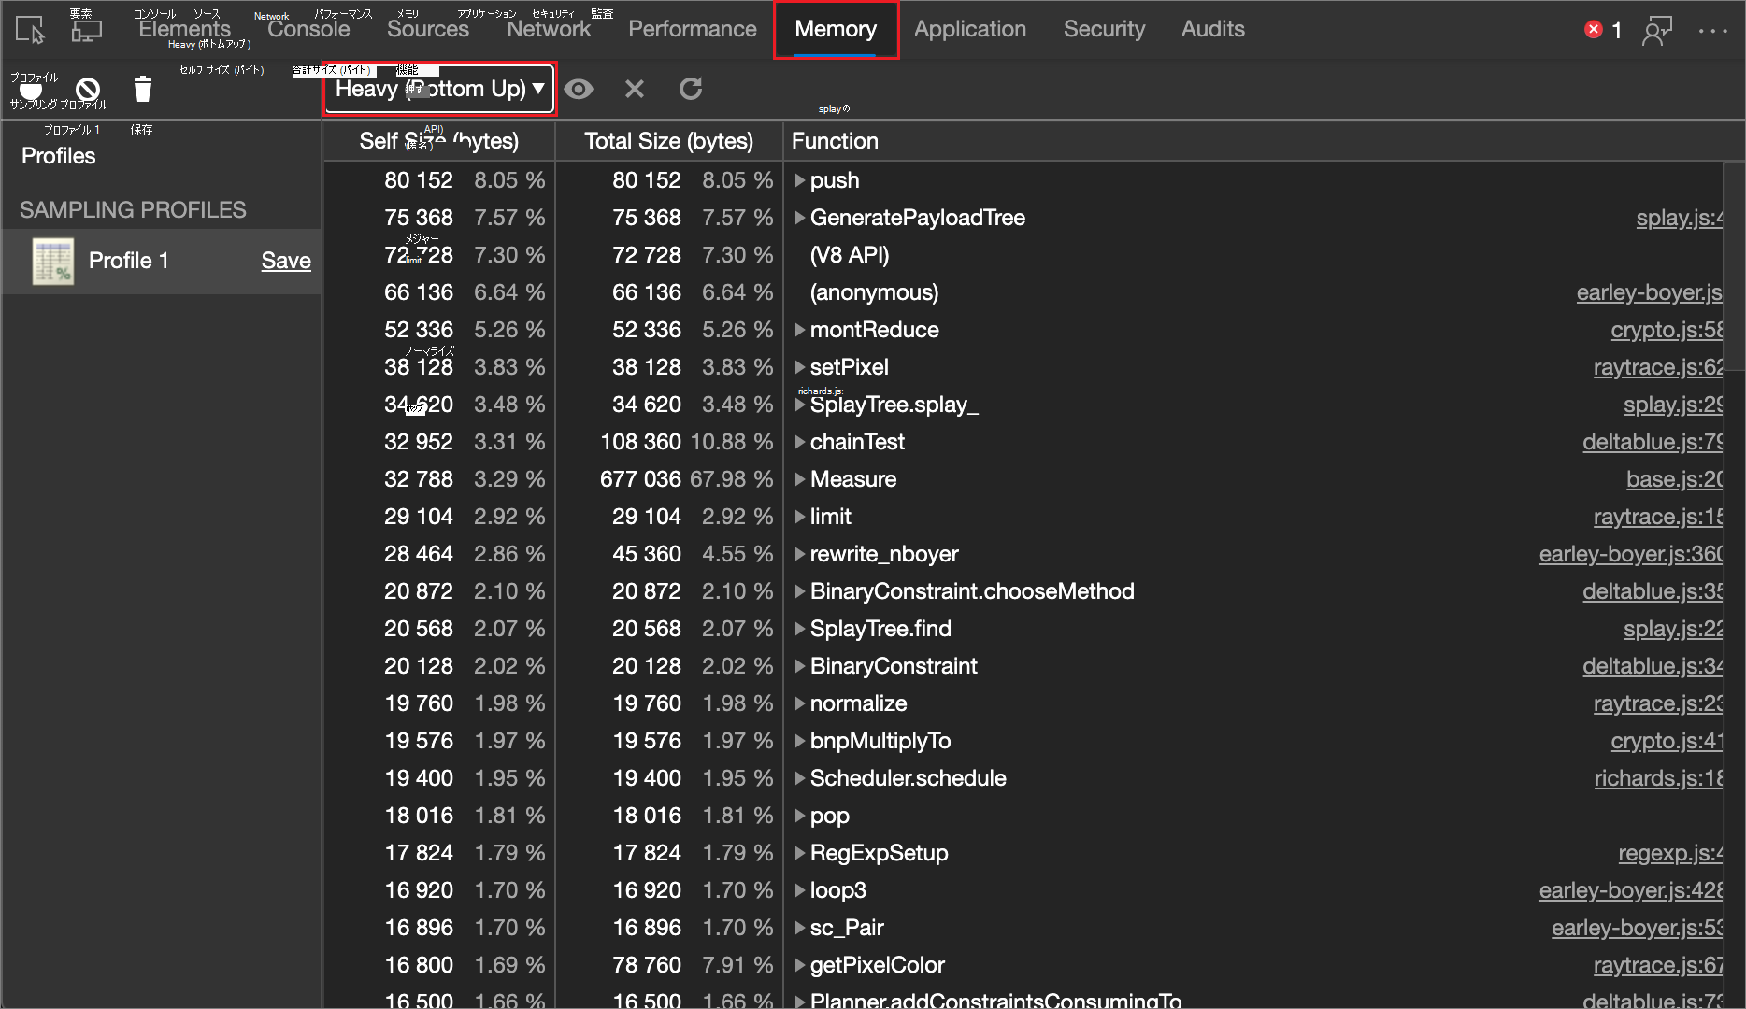Open the DevTools three-dots menu

coord(1713,30)
